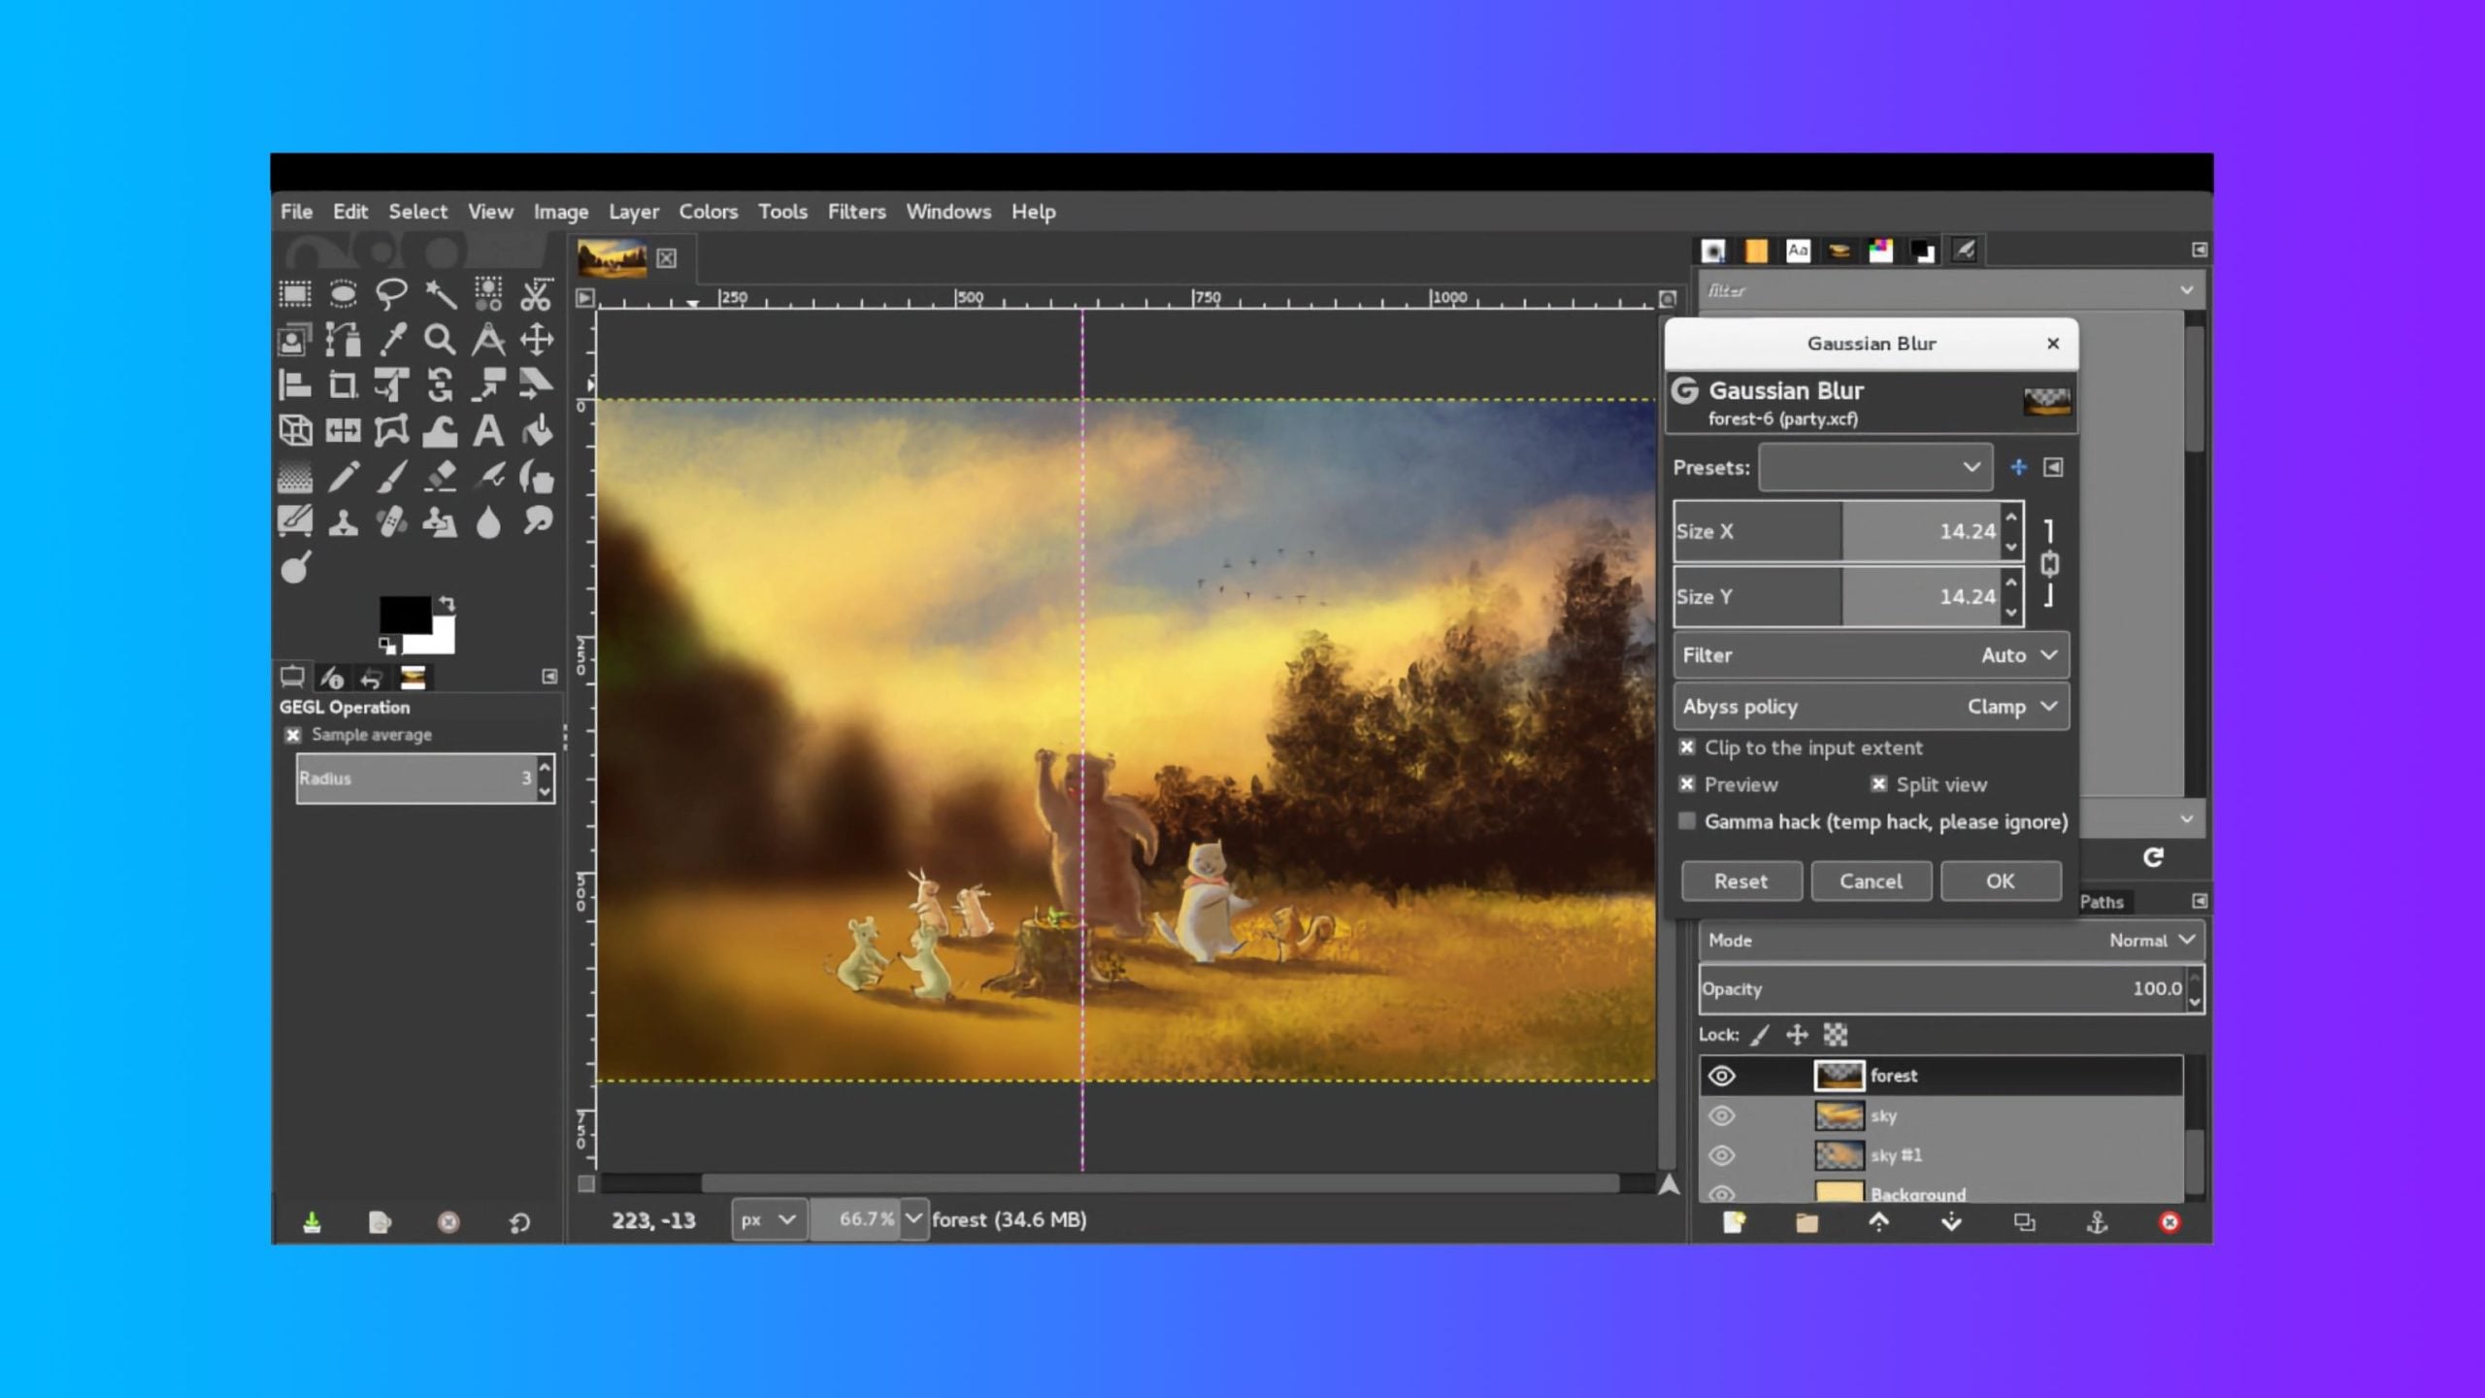This screenshot has width=2485, height=1398.
Task: Select the Blur/Sharpen droplet tool
Action: (488, 522)
